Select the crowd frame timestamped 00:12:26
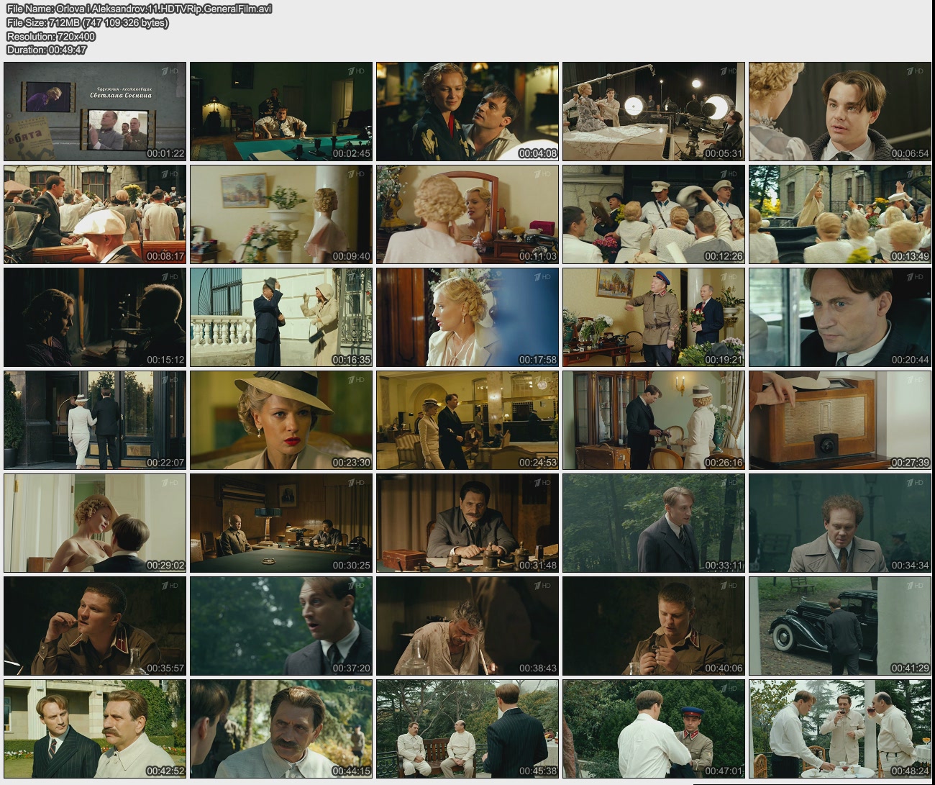Viewport: 935px width, 785px height. point(654,214)
